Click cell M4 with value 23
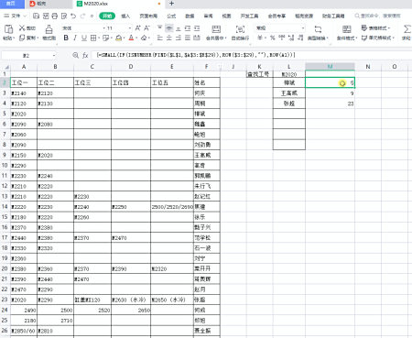 pyautogui.click(x=330, y=104)
